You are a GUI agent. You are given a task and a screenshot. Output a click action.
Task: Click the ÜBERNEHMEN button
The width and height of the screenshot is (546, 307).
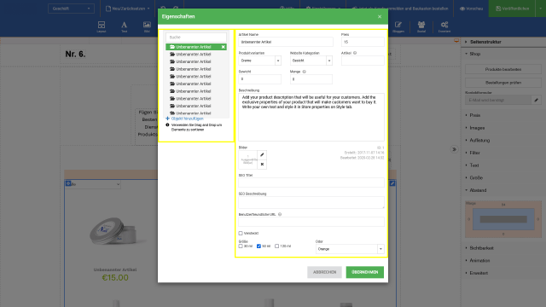(365, 272)
